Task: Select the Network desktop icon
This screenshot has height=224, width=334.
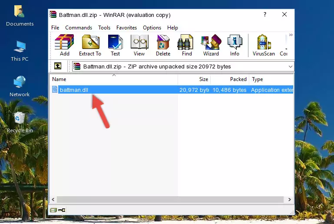Action: pyautogui.click(x=20, y=86)
